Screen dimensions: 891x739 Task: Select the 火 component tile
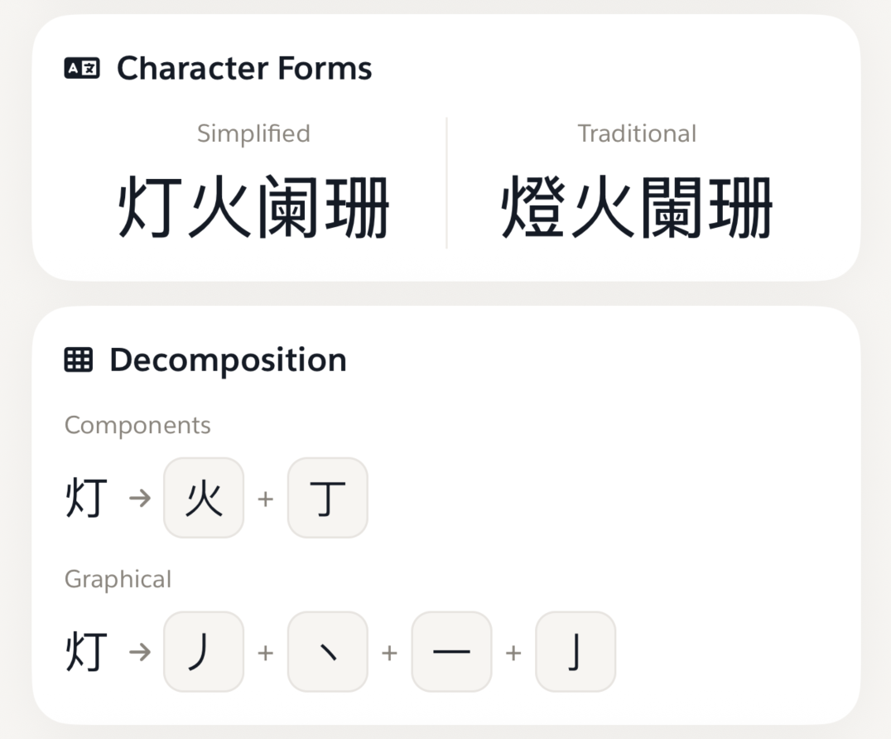coord(204,497)
